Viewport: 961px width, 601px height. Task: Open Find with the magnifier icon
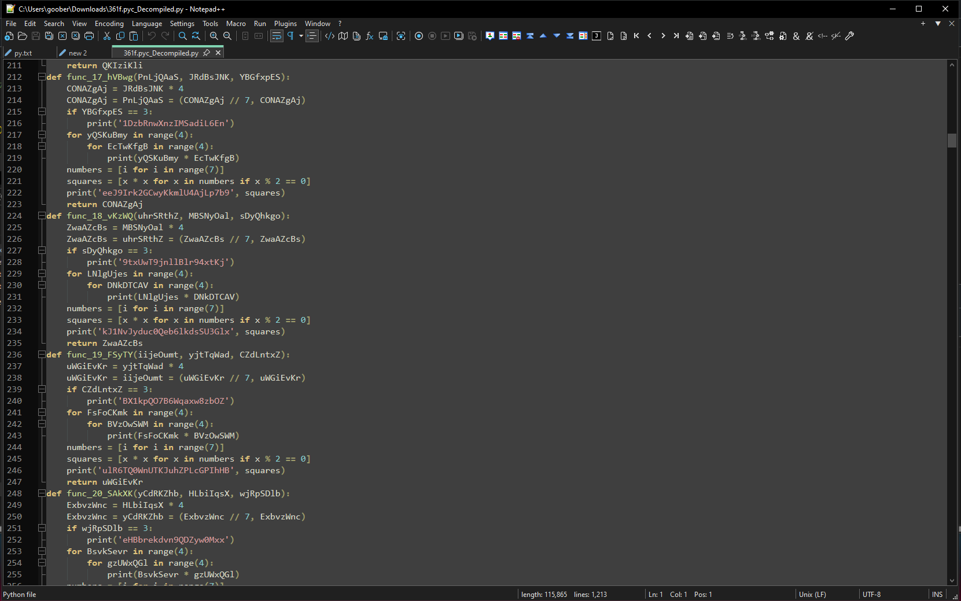coord(183,36)
